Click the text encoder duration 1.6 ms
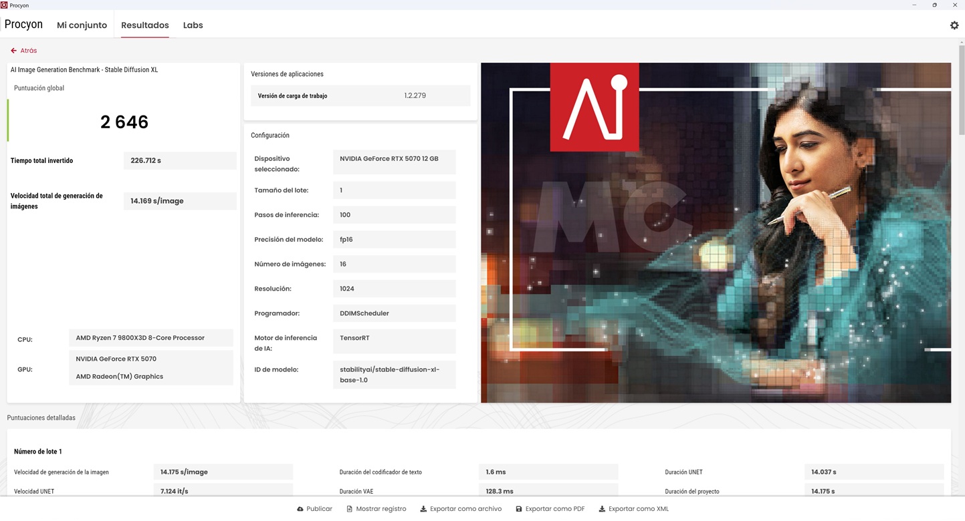965x521 pixels. tap(548, 472)
